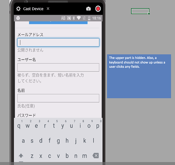Screen dimensions: 175x165
Task: Take a screenshot with camera icon
Action: [x=88, y=9]
